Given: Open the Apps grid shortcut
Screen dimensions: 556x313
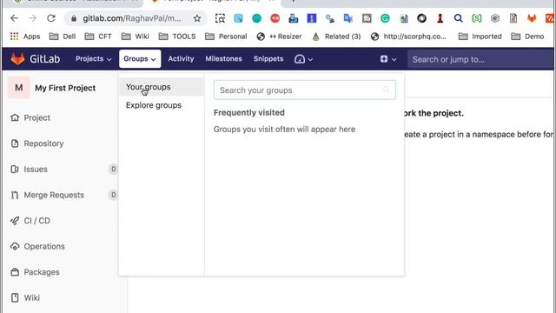Looking at the screenshot, I should [x=25, y=37].
